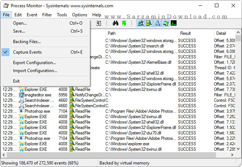Choose Save... from File menu
The height and width of the screenshot is (167, 242).
coord(45,31)
